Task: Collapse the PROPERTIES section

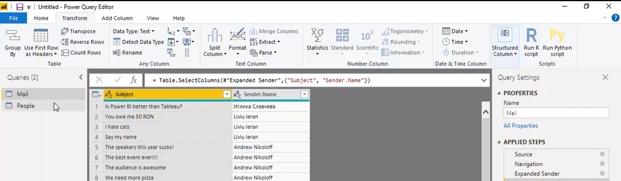Action: point(499,93)
